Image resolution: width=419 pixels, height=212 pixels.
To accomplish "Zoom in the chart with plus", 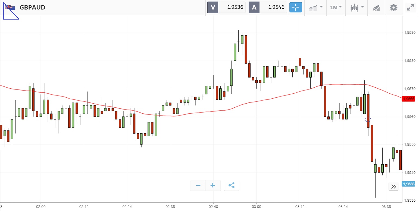I will [213, 185].
